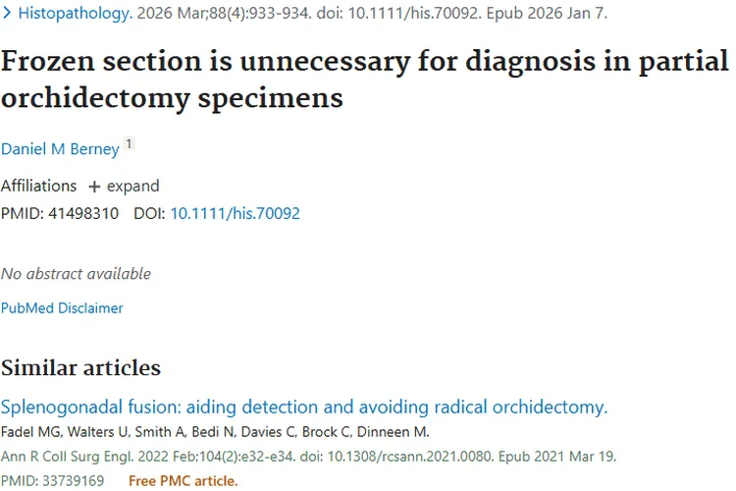
Task: Open the PubMed Disclaimer link
Action: click(x=62, y=307)
